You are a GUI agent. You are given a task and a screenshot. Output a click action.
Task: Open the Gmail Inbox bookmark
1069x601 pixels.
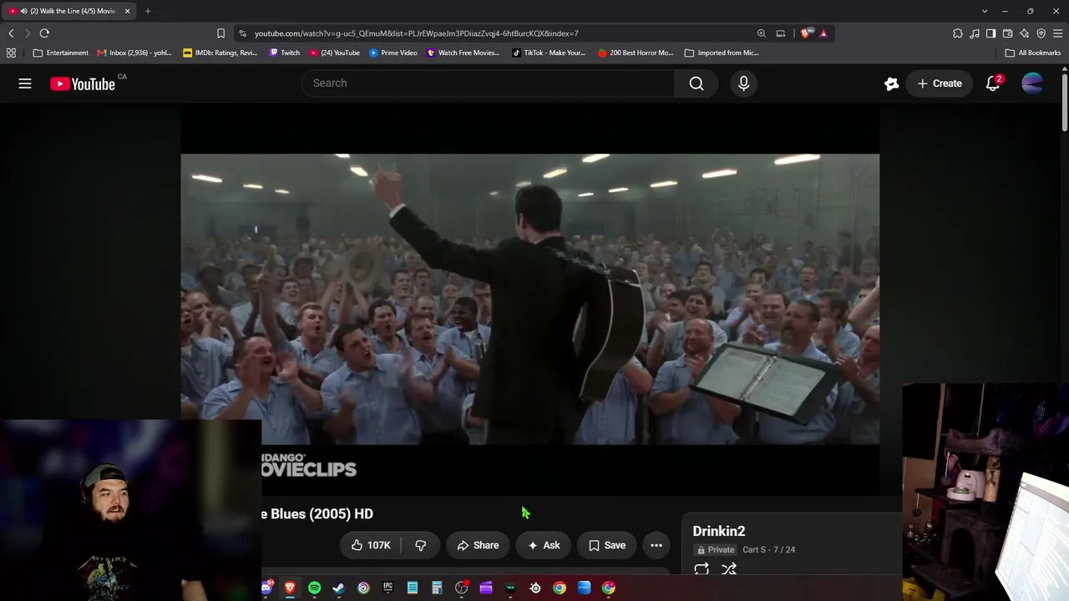(134, 53)
